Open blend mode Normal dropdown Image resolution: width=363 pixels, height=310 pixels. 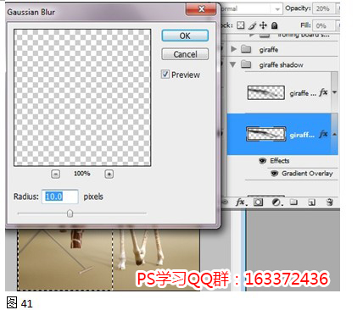(x=251, y=9)
